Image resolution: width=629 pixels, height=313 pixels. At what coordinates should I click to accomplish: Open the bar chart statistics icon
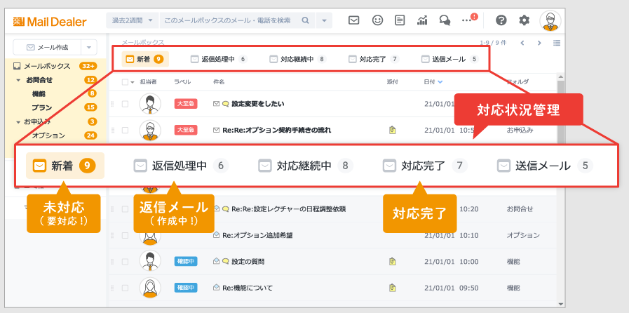[422, 20]
